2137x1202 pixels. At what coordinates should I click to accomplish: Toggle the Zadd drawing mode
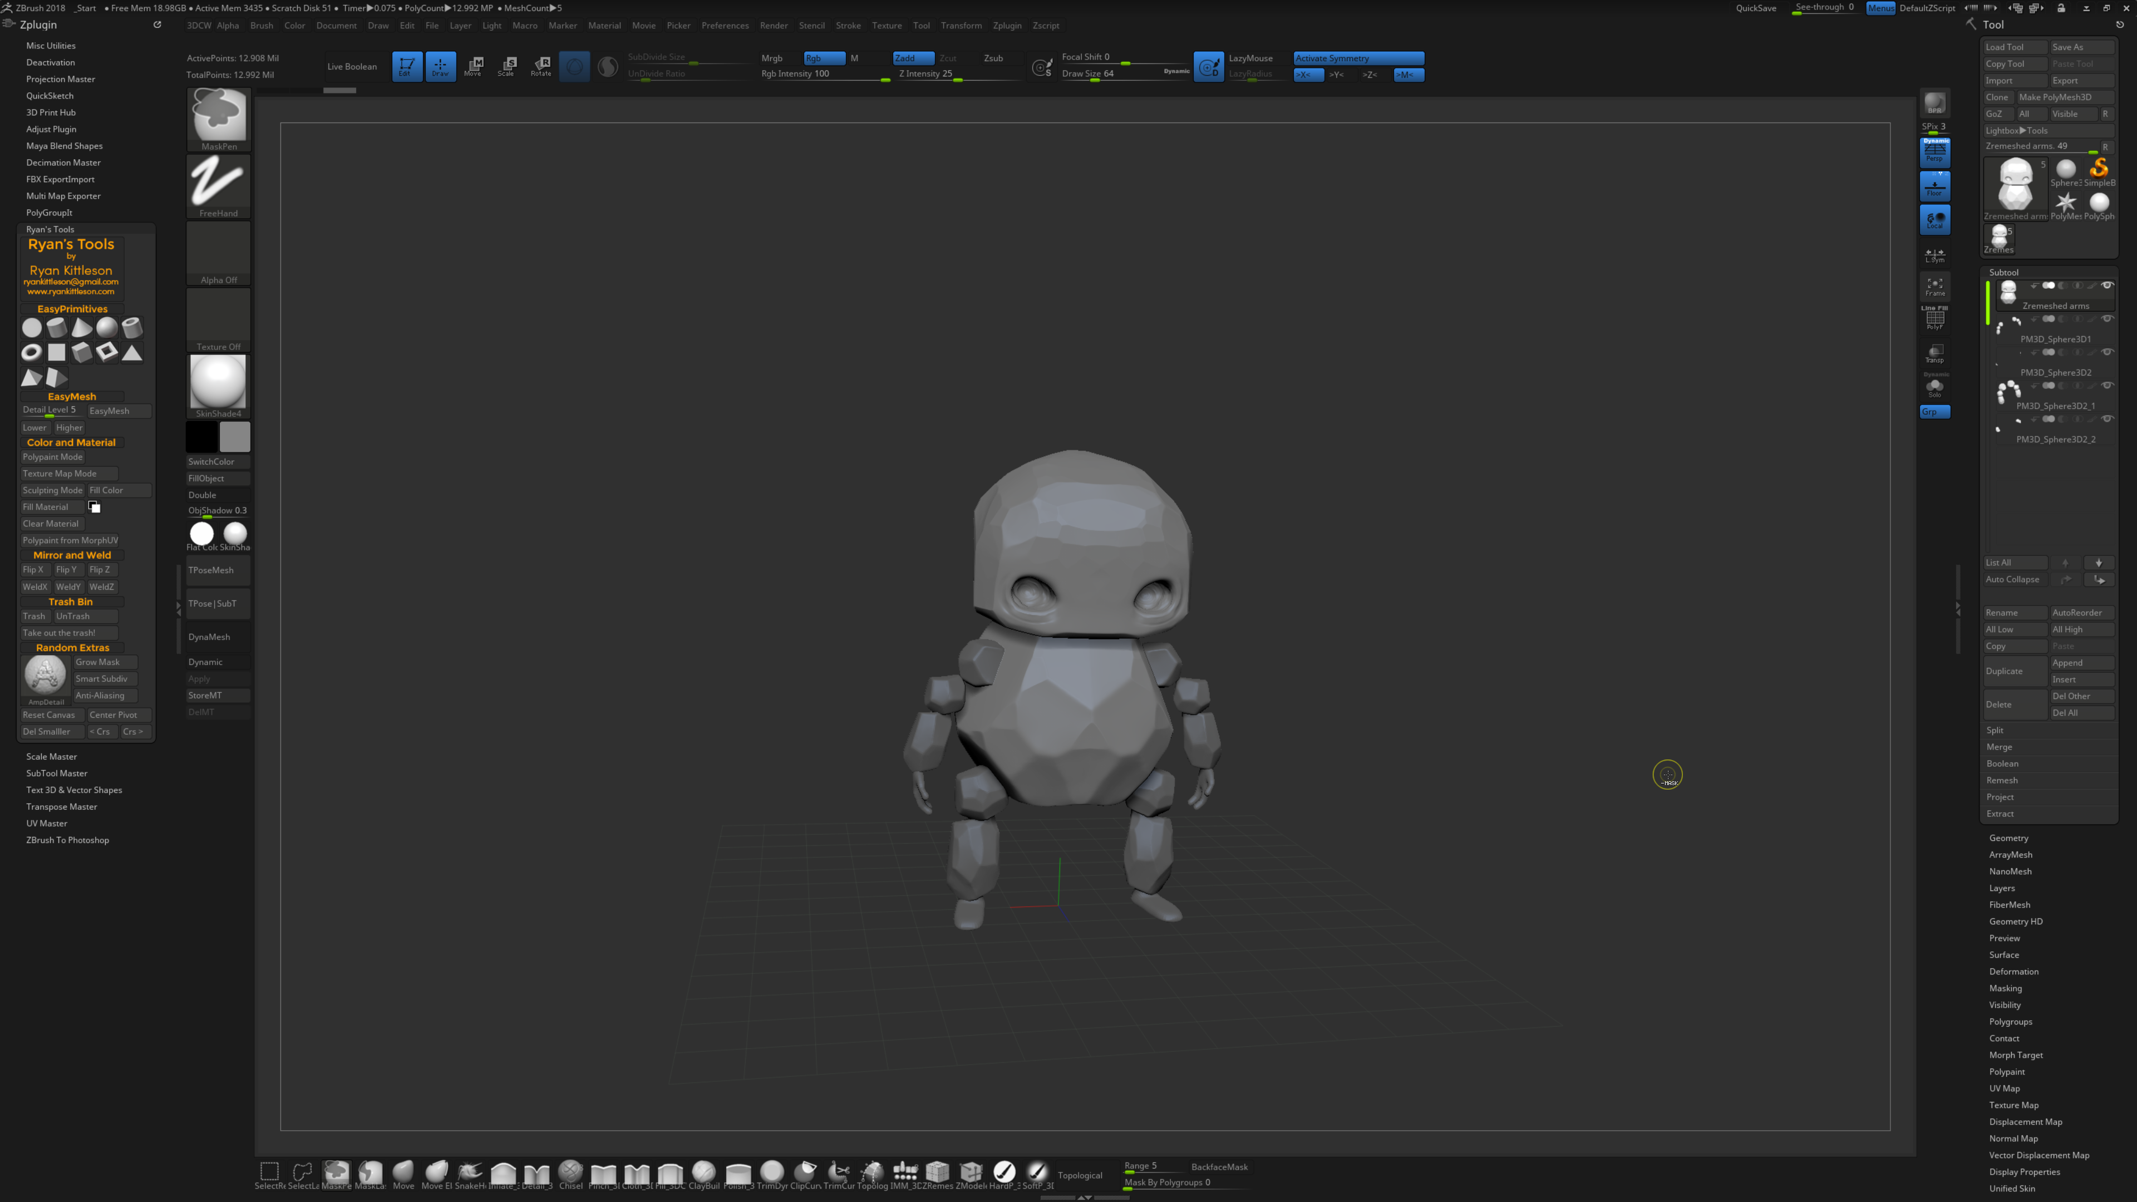pyautogui.click(x=913, y=58)
